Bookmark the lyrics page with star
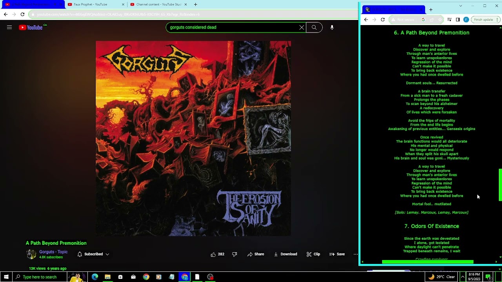The width and height of the screenshot is (502, 282). pos(440,20)
